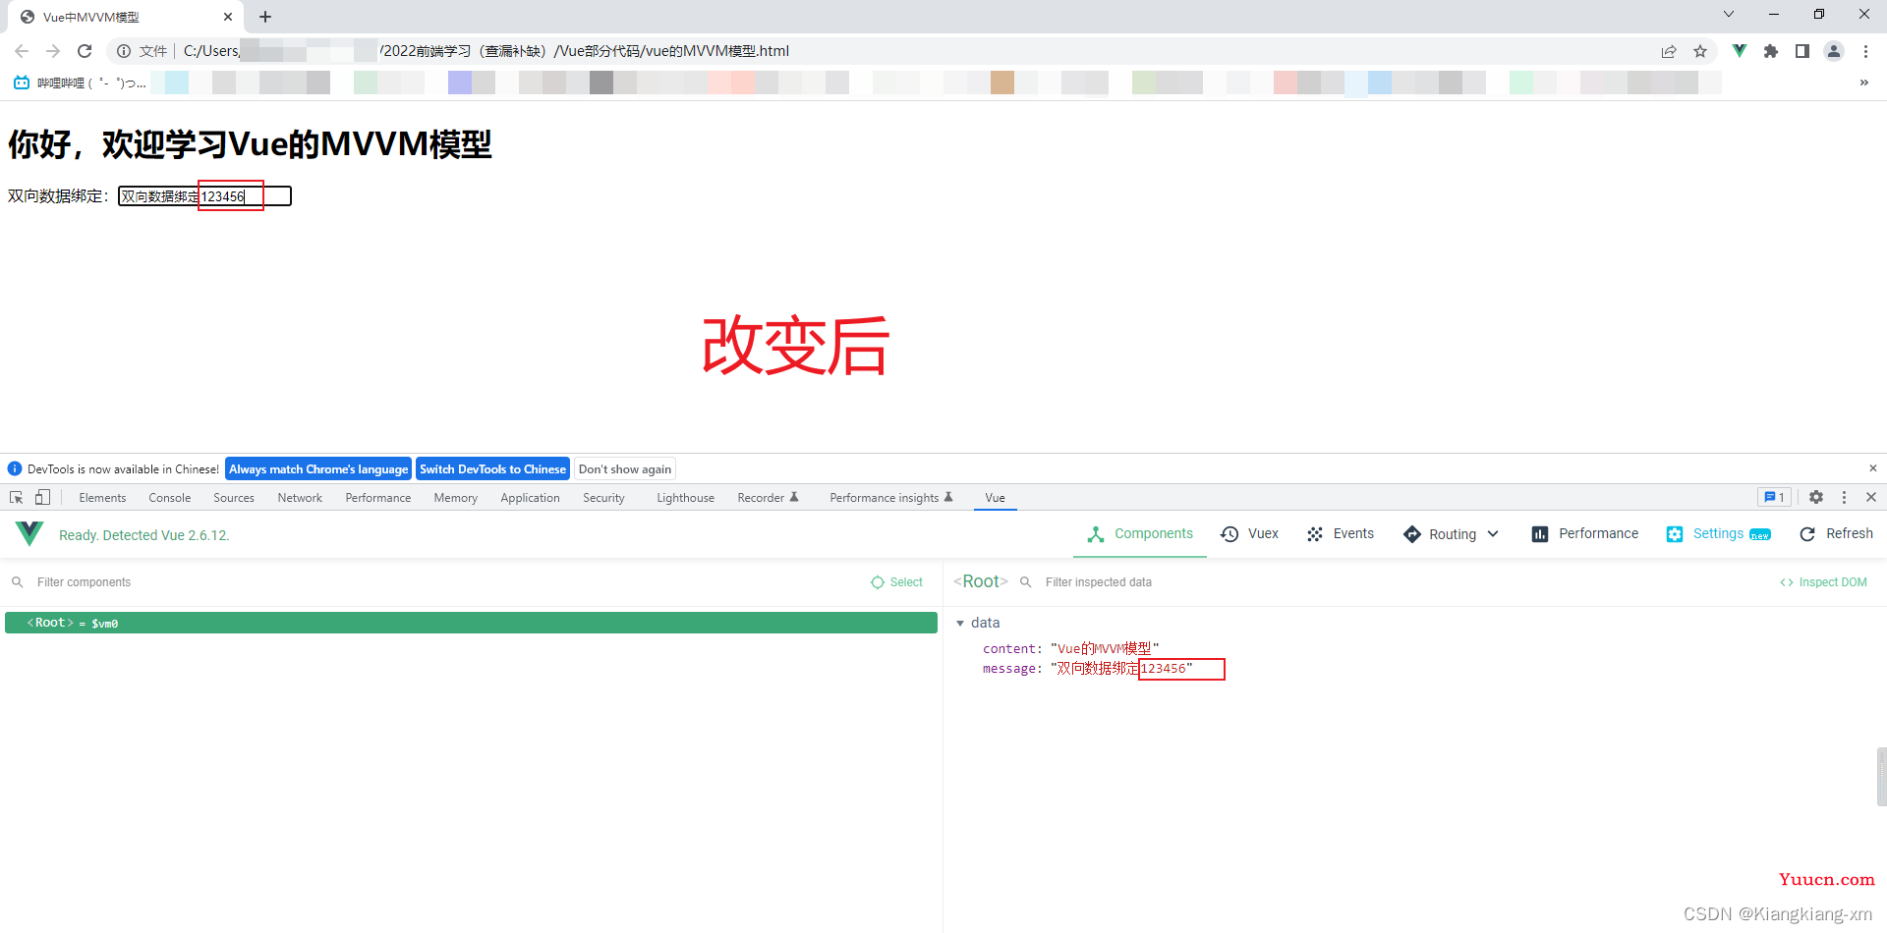Switch to the Console tab
1887x933 pixels.
pyautogui.click(x=170, y=498)
